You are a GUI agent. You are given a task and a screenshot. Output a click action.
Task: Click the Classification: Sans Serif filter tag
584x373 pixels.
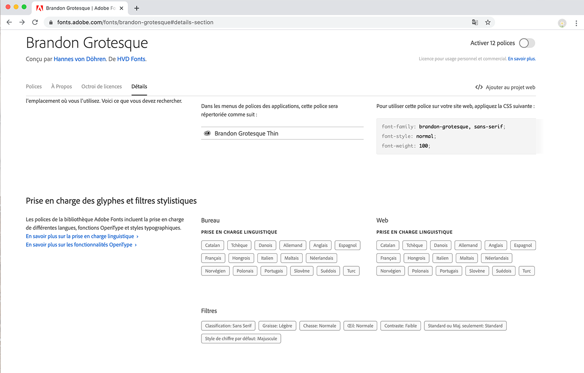(228, 326)
